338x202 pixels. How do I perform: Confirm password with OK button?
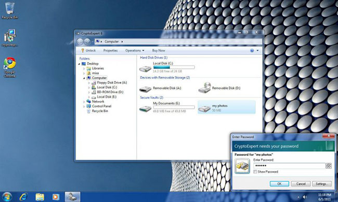[x=279, y=184]
